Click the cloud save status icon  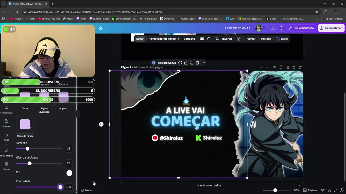(x=101, y=28)
